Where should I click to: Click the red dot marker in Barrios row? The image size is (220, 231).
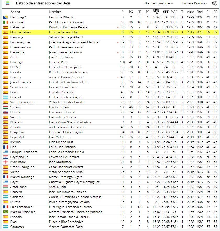[x=118, y=77]
